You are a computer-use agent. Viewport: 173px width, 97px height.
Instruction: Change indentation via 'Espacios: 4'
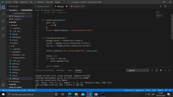pyautogui.click(x=140, y=90)
